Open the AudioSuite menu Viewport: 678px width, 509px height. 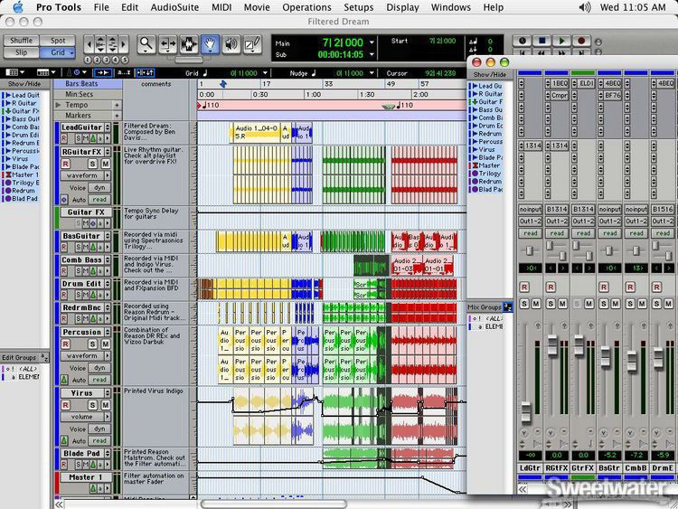pos(174,7)
